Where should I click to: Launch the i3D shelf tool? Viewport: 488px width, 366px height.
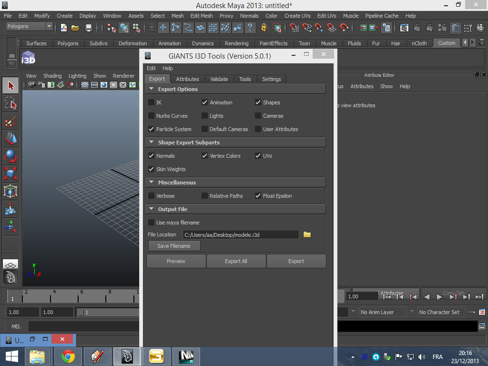(x=28, y=58)
